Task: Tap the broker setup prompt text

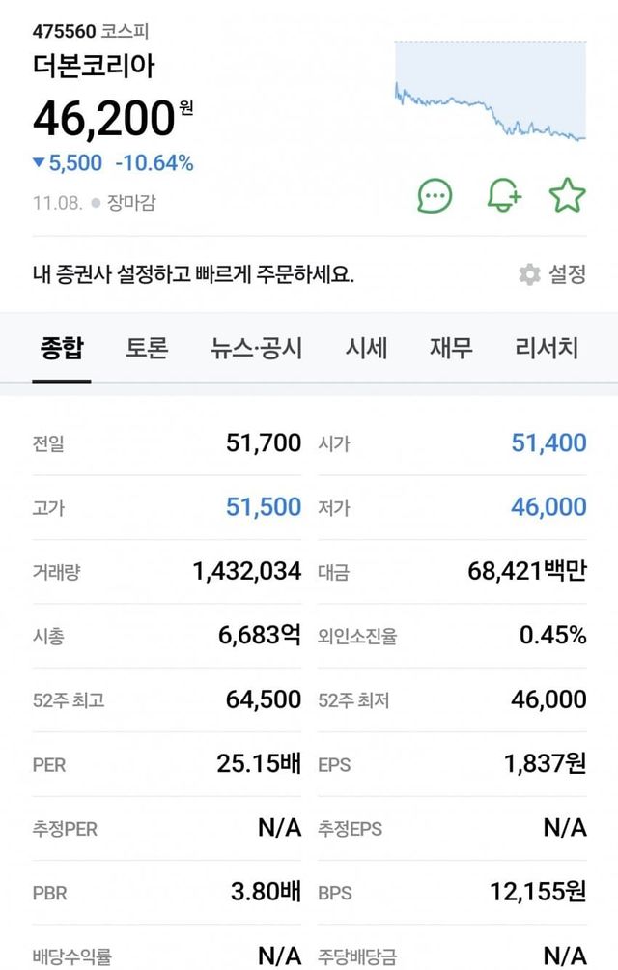Action: coord(193,274)
